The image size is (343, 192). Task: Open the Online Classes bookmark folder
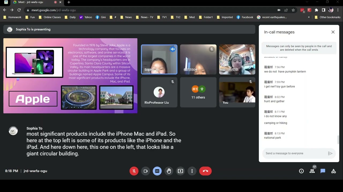point(50,17)
